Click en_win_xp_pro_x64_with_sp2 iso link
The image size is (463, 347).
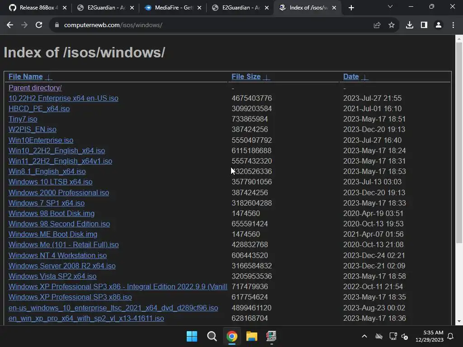(86, 319)
